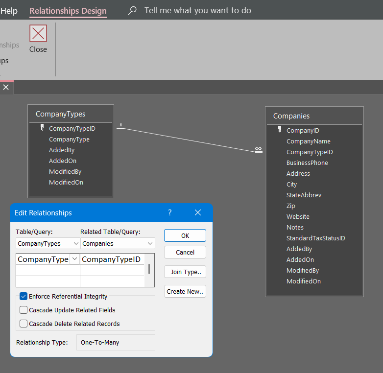Select the BusinessPhone field
This screenshot has width=383, height=373.
tap(307, 163)
